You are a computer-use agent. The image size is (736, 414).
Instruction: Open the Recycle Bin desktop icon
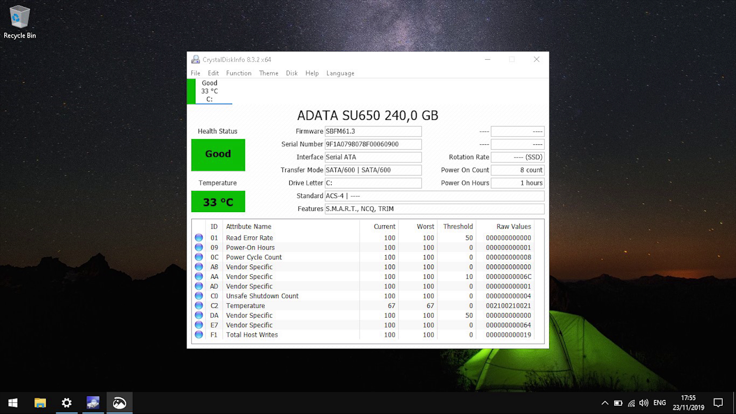pyautogui.click(x=20, y=22)
